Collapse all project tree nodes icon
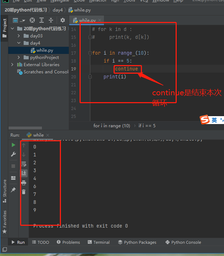Screen dimensions: 224x256 pyautogui.click(x=51, y=20)
